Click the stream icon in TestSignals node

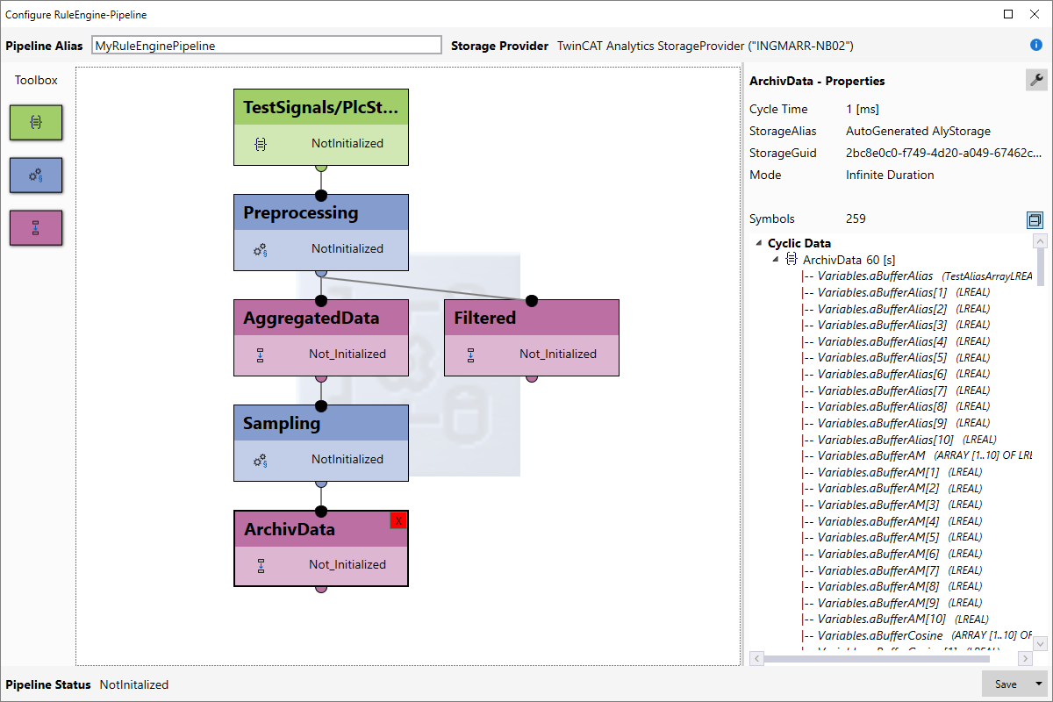pos(260,144)
